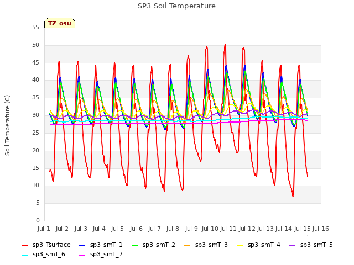Click red swatch beside sp3_Tsurface
The height and width of the screenshot is (265, 354).
click(24, 245)
